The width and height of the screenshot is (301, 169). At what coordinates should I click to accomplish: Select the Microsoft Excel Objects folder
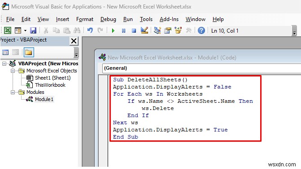52,71
